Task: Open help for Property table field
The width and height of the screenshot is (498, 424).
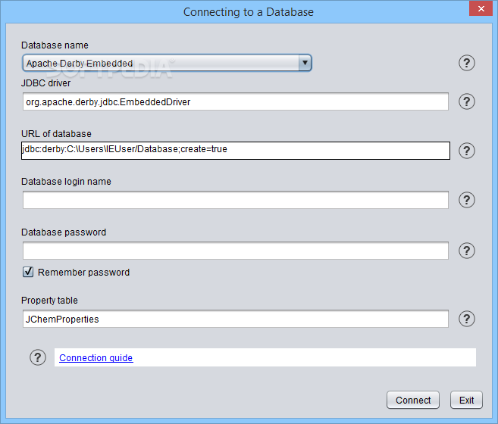Action: [467, 319]
